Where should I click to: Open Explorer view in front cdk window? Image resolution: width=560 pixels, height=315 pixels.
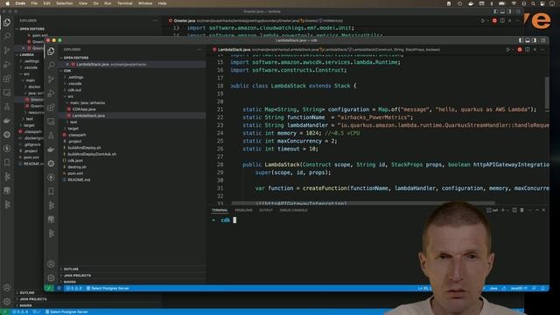[x=51, y=52]
